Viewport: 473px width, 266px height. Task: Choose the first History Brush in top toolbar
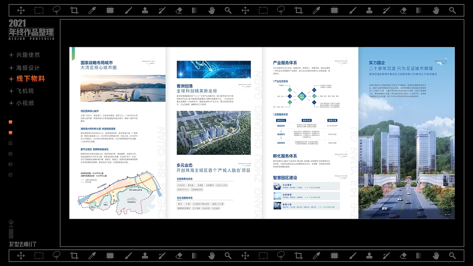pyautogui.click(x=162, y=10)
